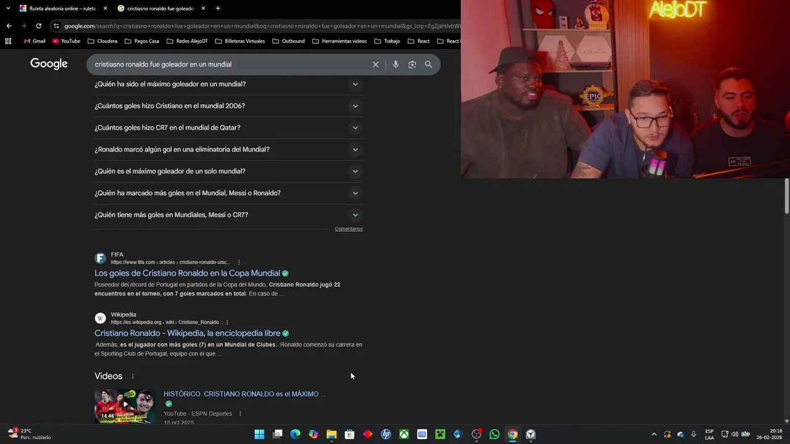Expand '¿Cuántos goles hizo Cristiano en el mundial 2006?'

(x=228, y=106)
